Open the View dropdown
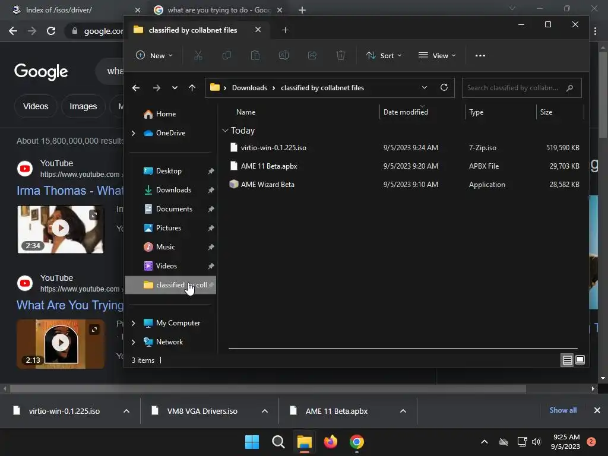This screenshot has width=608, height=456. [437, 55]
